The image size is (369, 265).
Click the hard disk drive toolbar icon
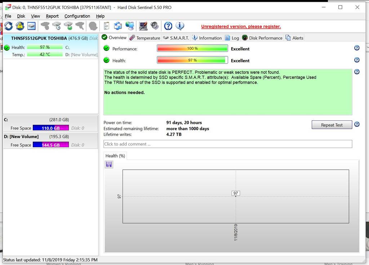[x=31, y=26]
